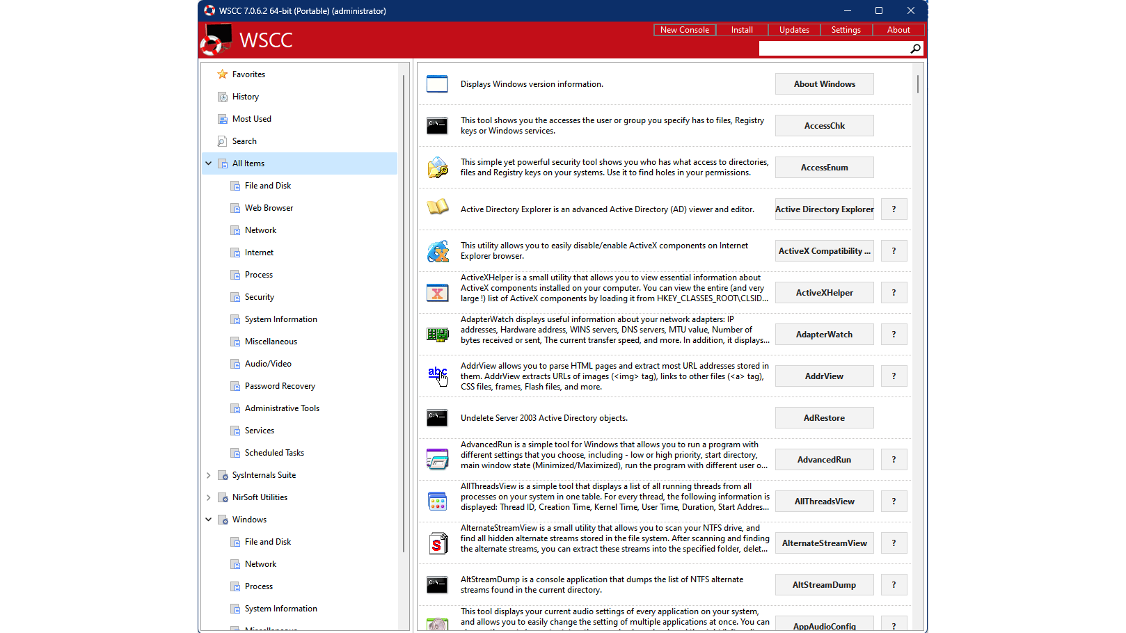Open help for ActiveXHelper

coord(894,293)
